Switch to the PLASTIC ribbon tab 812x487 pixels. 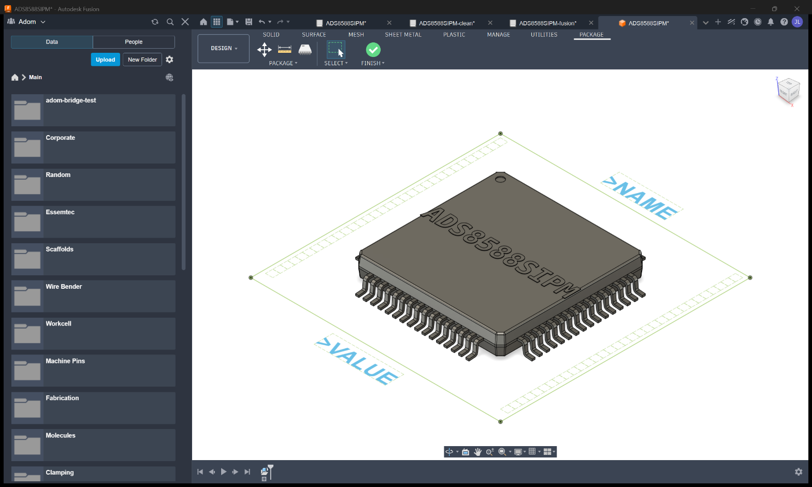454,35
